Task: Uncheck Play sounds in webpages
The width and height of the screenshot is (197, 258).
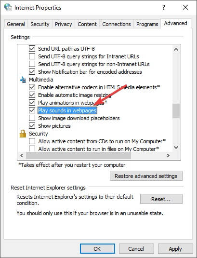Action: pyautogui.click(x=32, y=110)
